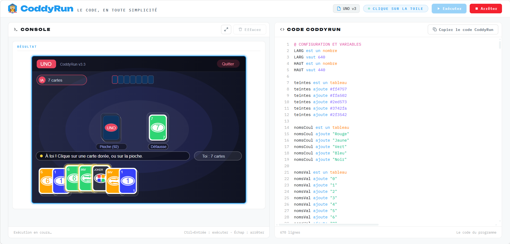The width and height of the screenshot is (510, 244).
Task: Click the 'À toi !' instruction message
Action: click(113, 156)
